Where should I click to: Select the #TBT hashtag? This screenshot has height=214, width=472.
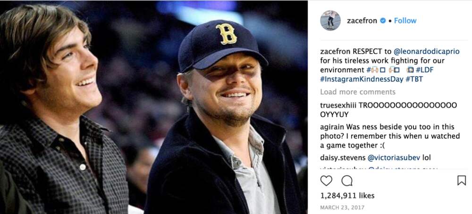(x=414, y=80)
